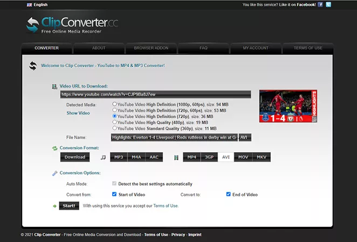This screenshot has height=242, width=357.
Task: Choose MOV video format
Action: click(x=243, y=157)
